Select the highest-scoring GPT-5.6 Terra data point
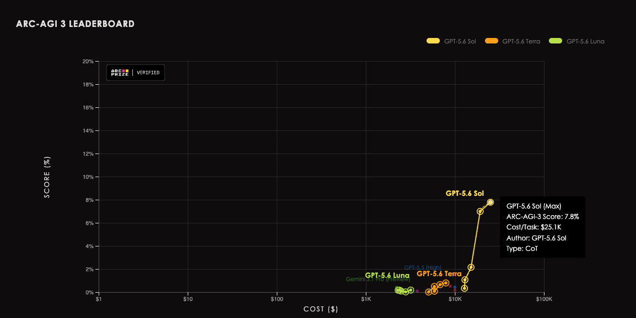Image resolution: width=636 pixels, height=318 pixels. coord(446,283)
